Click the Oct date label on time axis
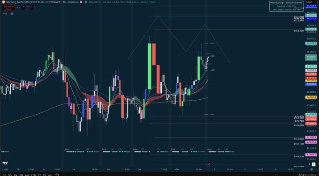319x176 pixels. coord(177,169)
